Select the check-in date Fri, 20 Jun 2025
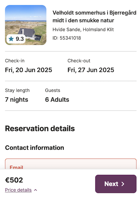The height and width of the screenshot is (197, 140). pyautogui.click(x=29, y=70)
